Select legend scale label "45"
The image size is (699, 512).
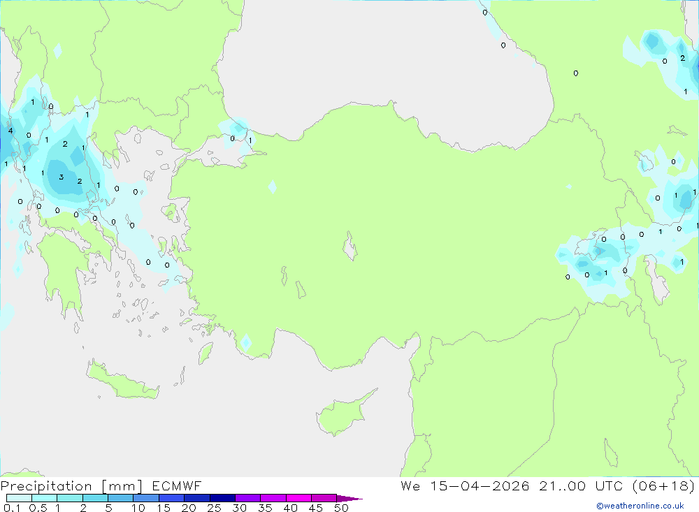316,508
